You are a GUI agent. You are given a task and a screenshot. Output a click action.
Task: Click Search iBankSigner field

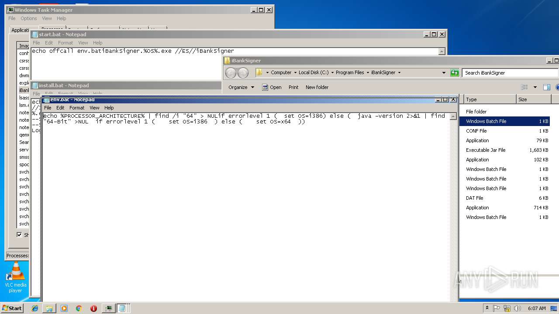pos(510,73)
